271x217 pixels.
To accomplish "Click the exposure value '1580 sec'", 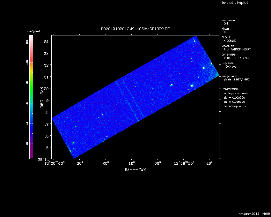I will click(x=230, y=67).
